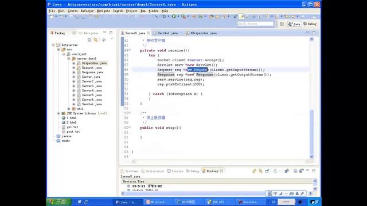
Task: Expand the Request.java tree node
Action: pyautogui.click(x=74, y=68)
